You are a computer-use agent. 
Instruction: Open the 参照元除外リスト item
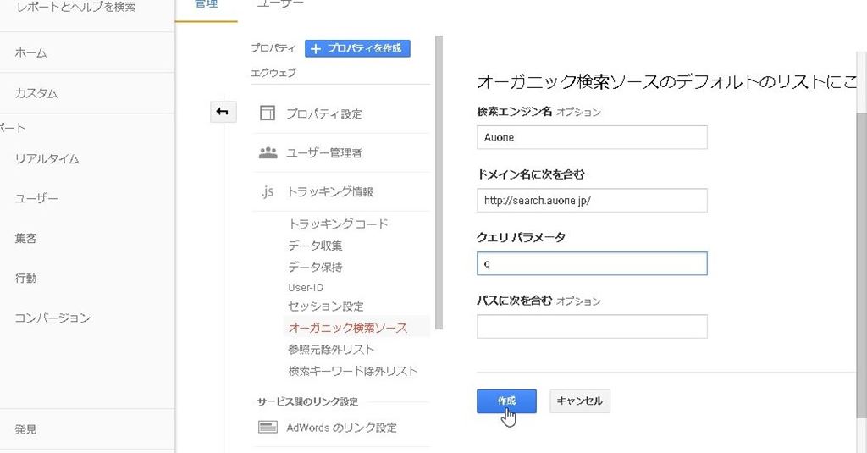pos(331,350)
